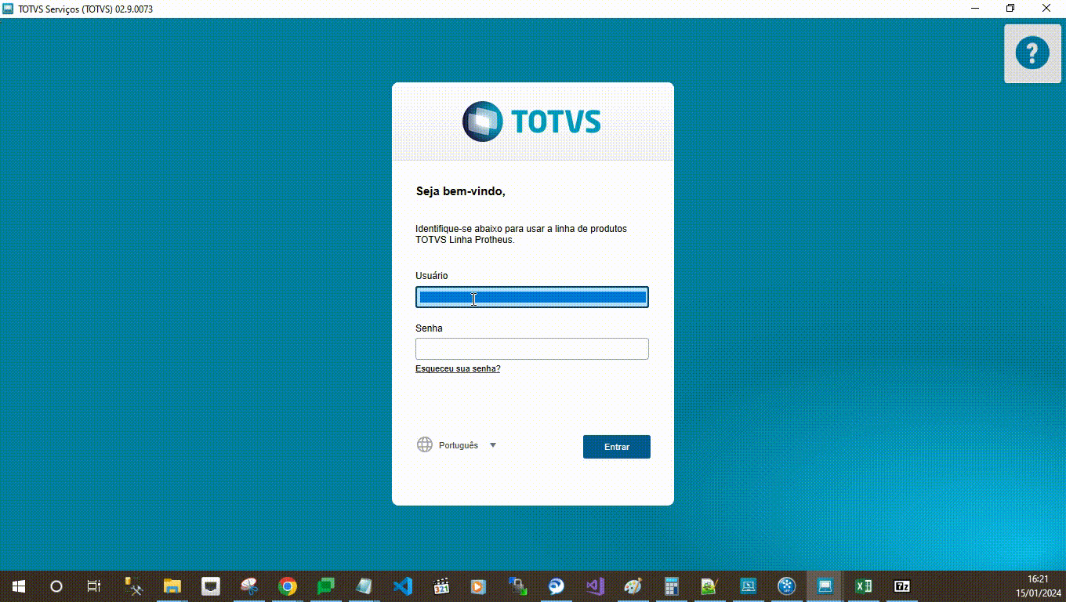Switch to Excel in the taskbar
The height and width of the screenshot is (602, 1066).
tap(863, 586)
